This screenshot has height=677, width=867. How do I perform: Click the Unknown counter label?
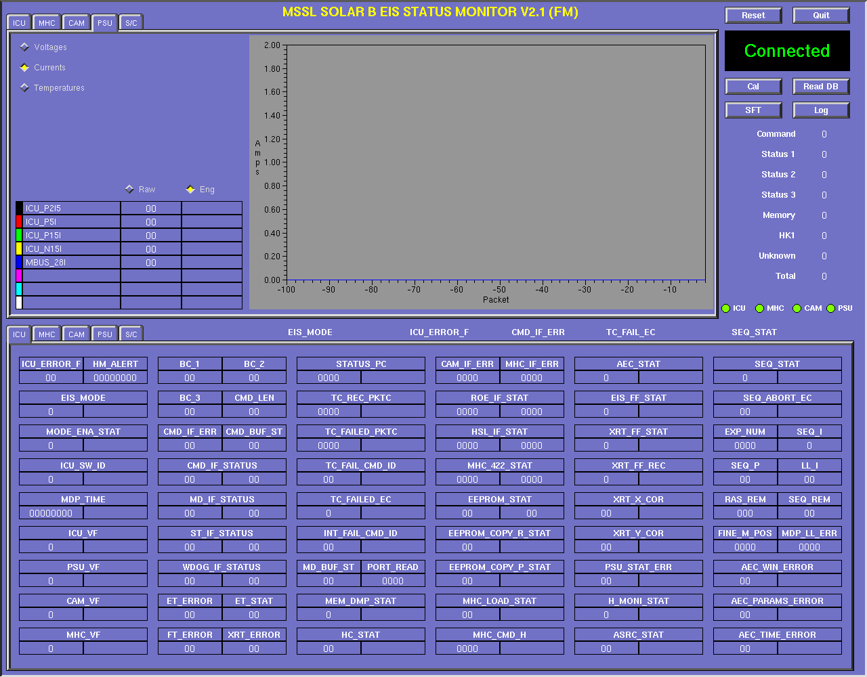click(x=777, y=256)
